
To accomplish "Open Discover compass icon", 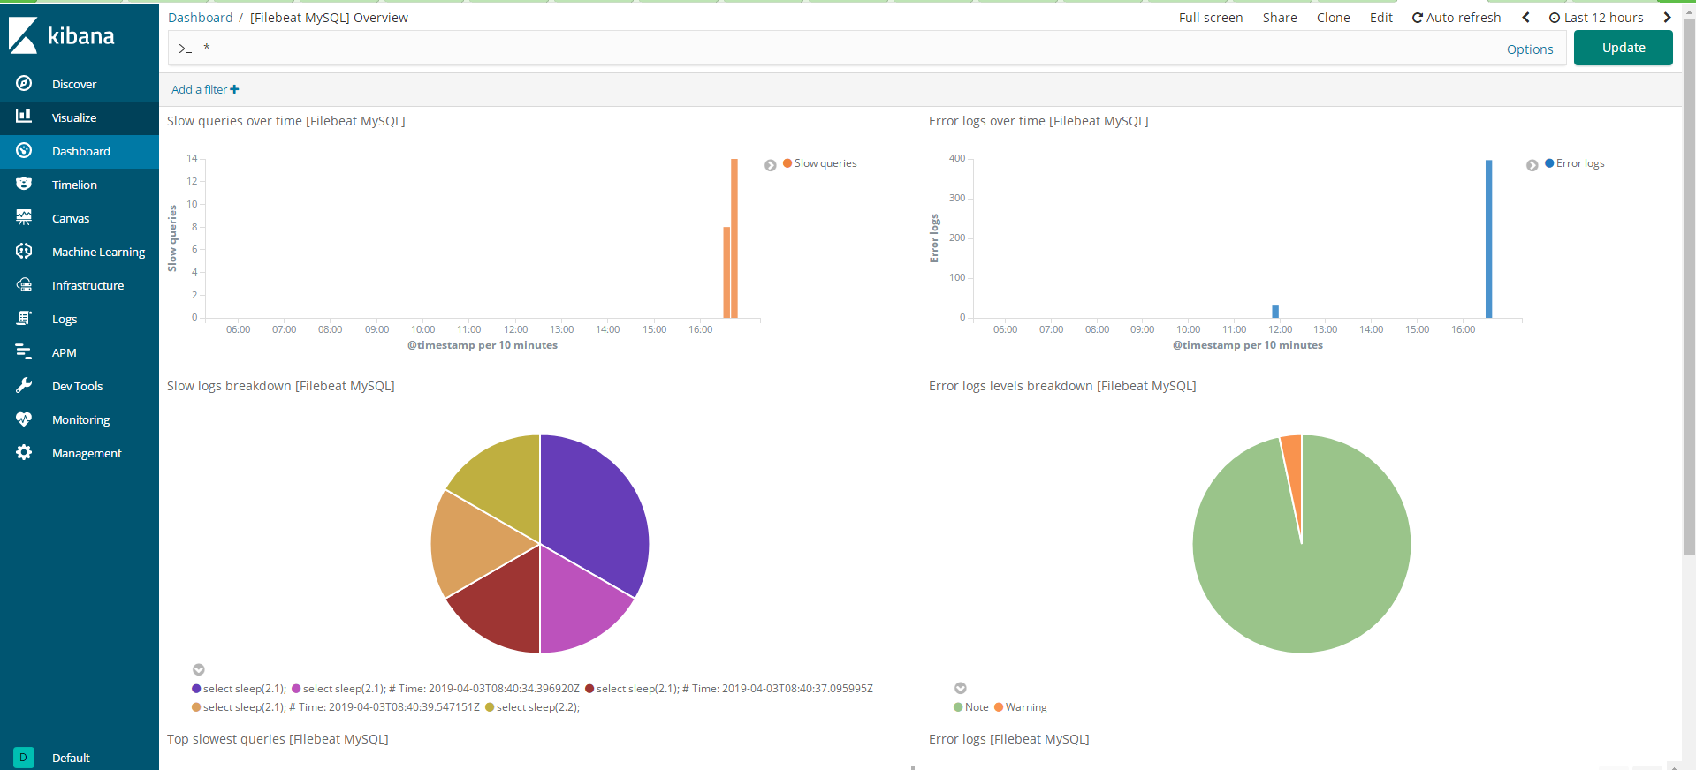I will [x=24, y=83].
